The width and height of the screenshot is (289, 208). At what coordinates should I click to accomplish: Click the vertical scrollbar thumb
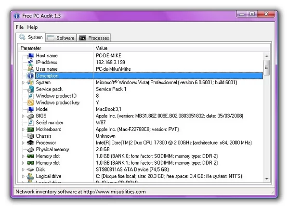[x=267, y=67]
